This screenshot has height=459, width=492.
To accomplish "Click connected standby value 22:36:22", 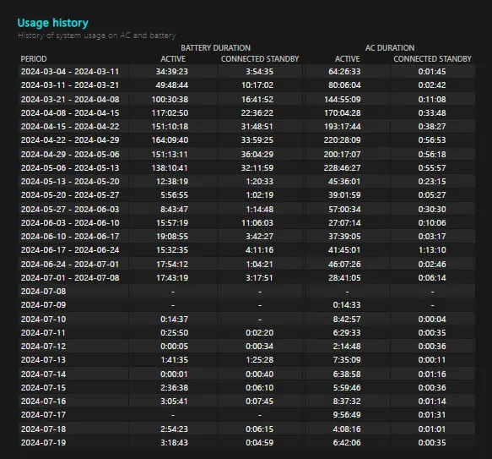I will point(257,113).
